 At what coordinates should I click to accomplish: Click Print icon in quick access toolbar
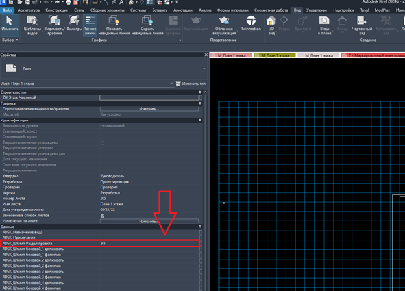coord(68,3)
